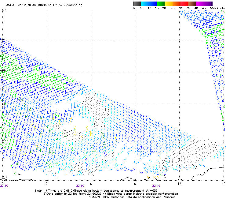226x199 pixels.
Task: Choose the yellow 20–25 knots color swatch
Action: point(169,4)
